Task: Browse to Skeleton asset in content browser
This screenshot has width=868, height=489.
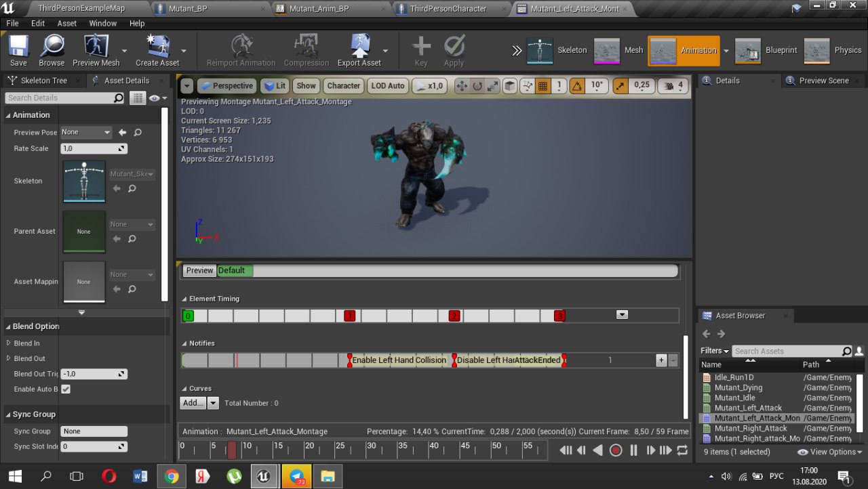Action: [132, 188]
